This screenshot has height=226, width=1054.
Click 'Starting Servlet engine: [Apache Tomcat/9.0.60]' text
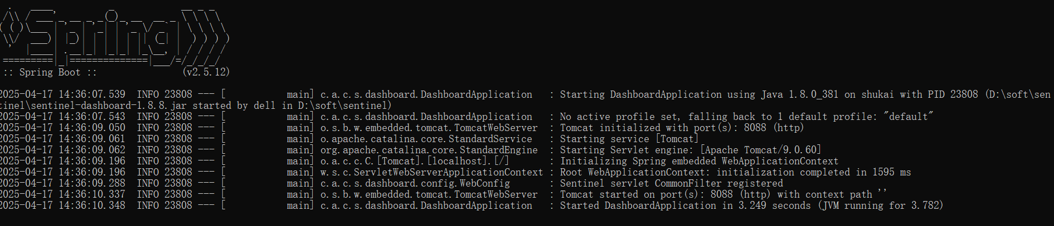tap(690, 150)
